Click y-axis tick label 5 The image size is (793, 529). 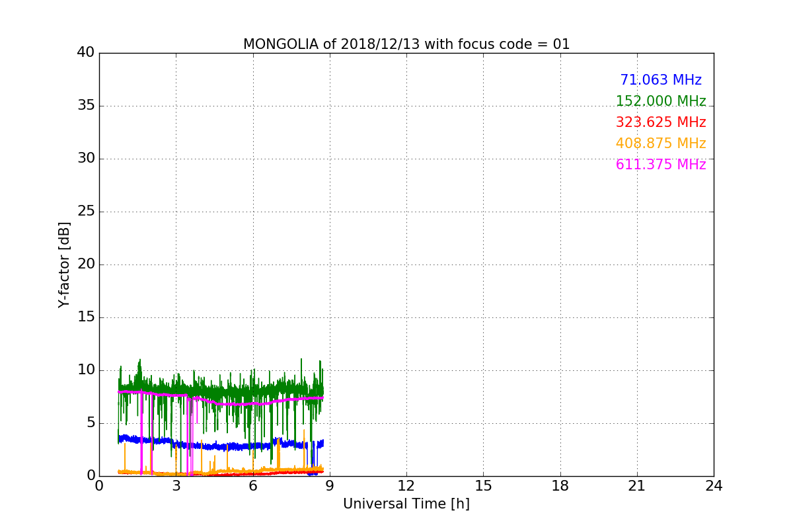pyautogui.click(x=91, y=423)
